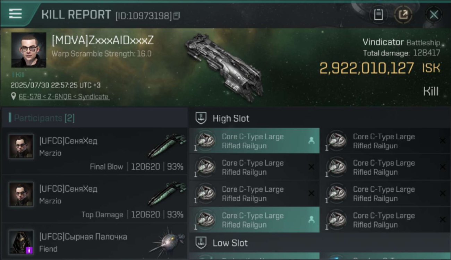Toggle the dropped icon on the last highlighted railgun
The width and height of the screenshot is (451, 260).
click(x=311, y=219)
